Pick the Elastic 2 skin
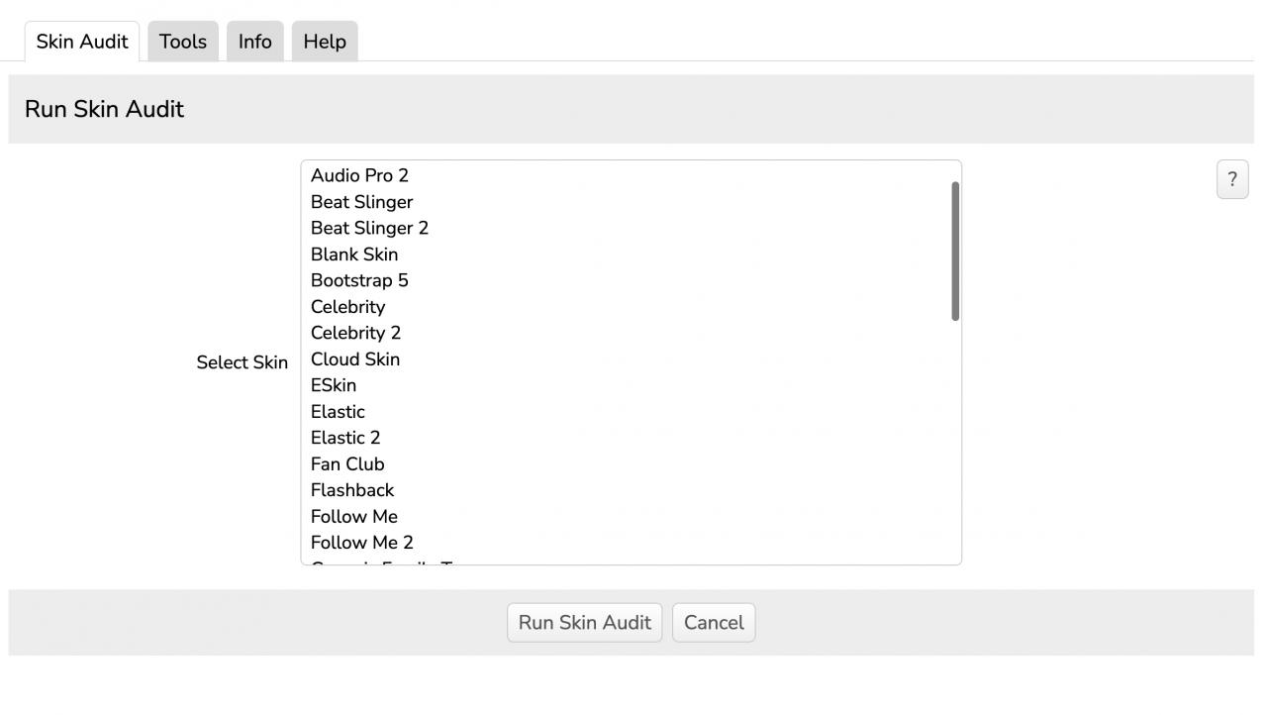1267x715 pixels. pos(345,439)
